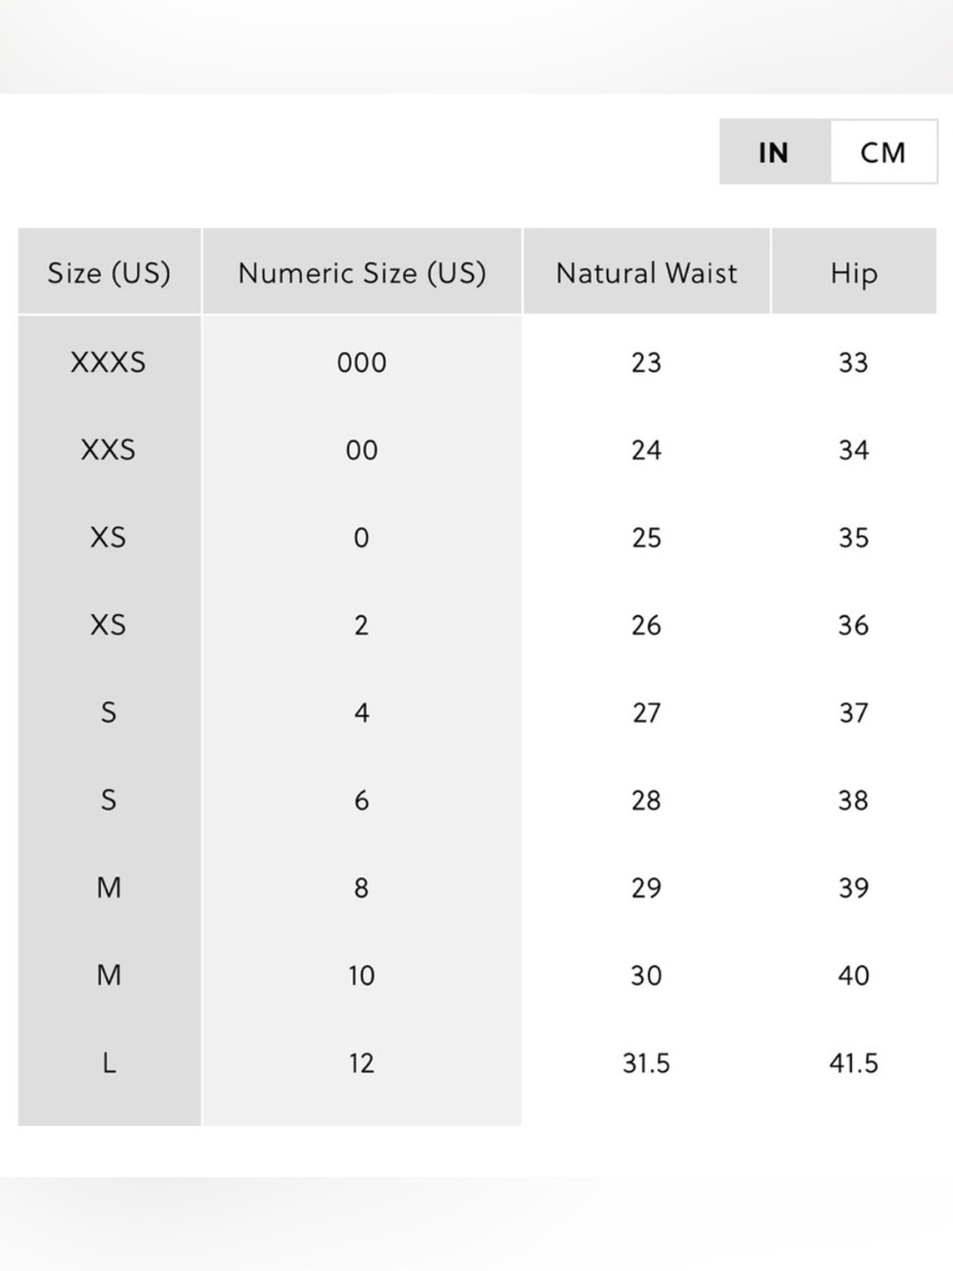Click the Numeric Size (US) header
This screenshot has width=953, height=1271.
(362, 273)
